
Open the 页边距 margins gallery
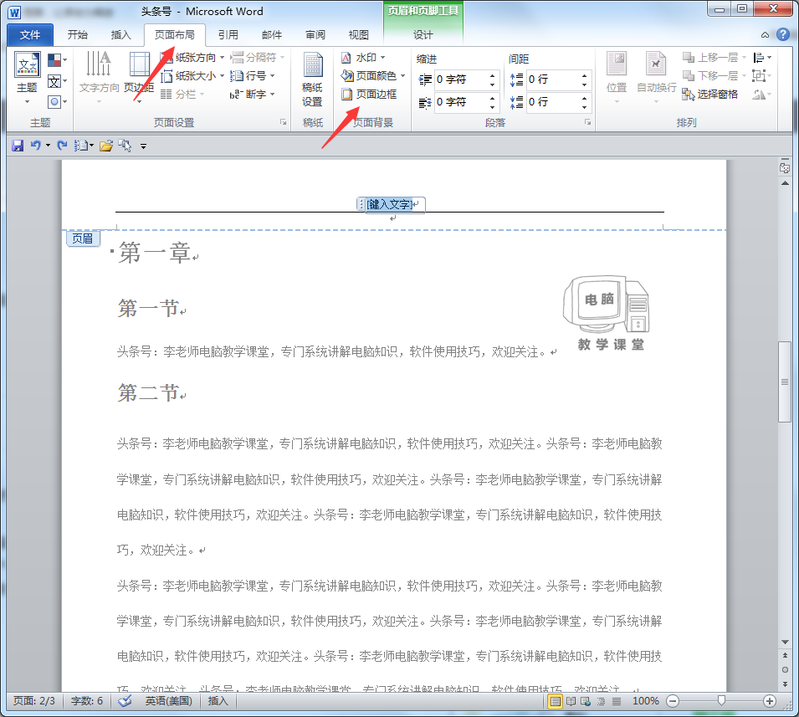139,78
